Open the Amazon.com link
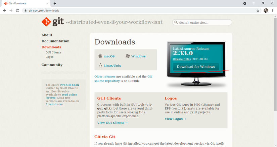The image size is (277, 147). point(54,104)
